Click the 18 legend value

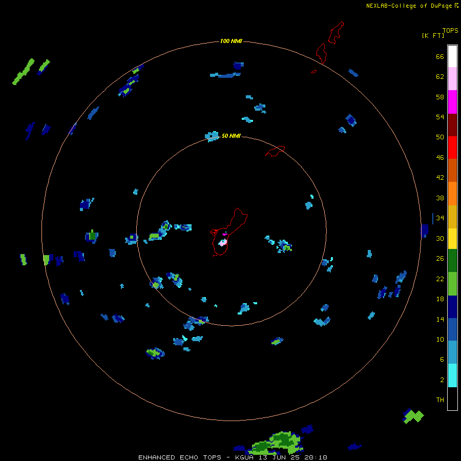(x=440, y=299)
